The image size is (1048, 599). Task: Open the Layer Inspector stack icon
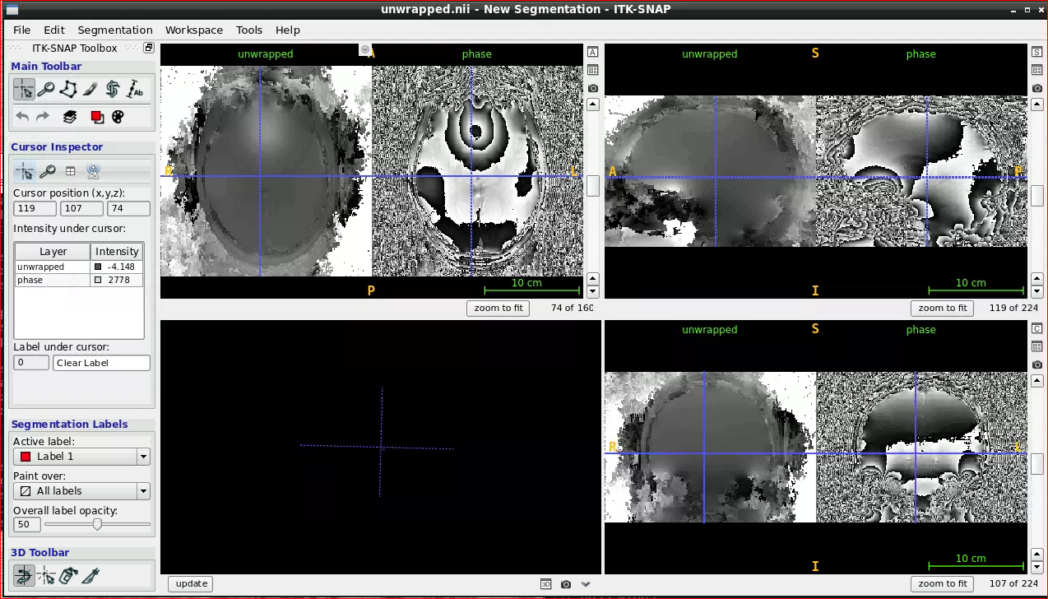tap(70, 117)
